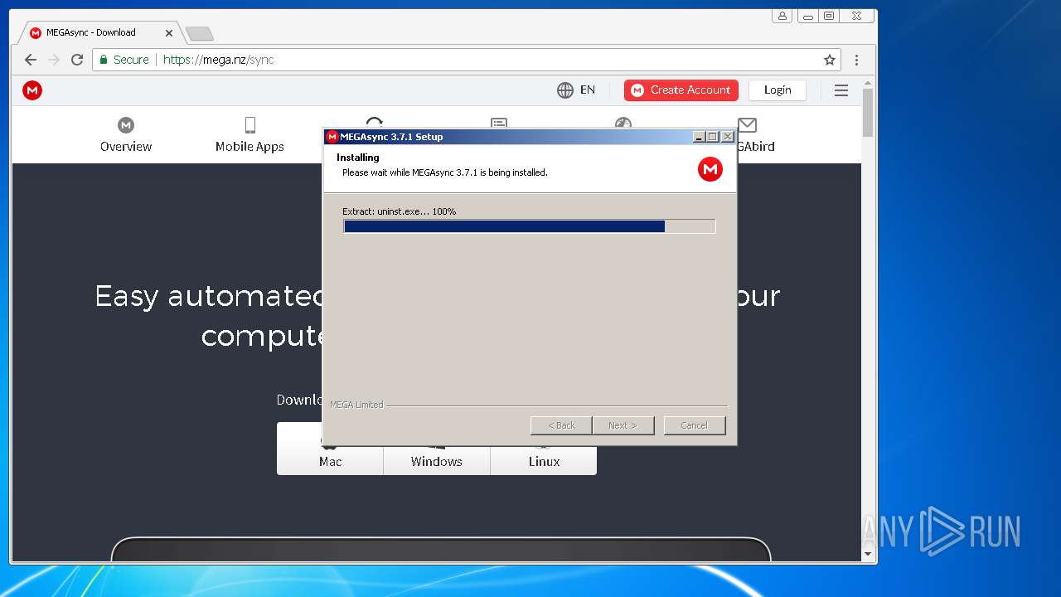Reload the mega.nz page

77,60
